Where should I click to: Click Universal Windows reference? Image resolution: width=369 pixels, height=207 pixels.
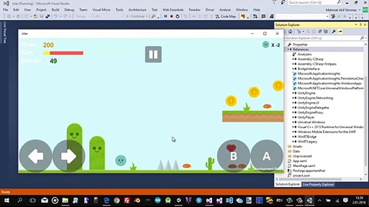point(311,122)
